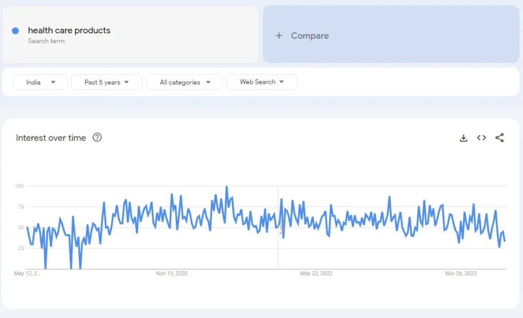
Task: Expand the Web Search type dropdown
Action: [x=261, y=82]
